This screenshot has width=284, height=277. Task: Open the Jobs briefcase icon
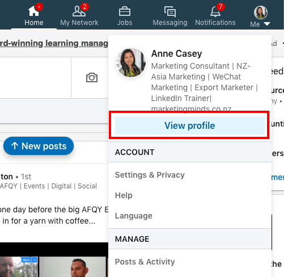point(125,11)
